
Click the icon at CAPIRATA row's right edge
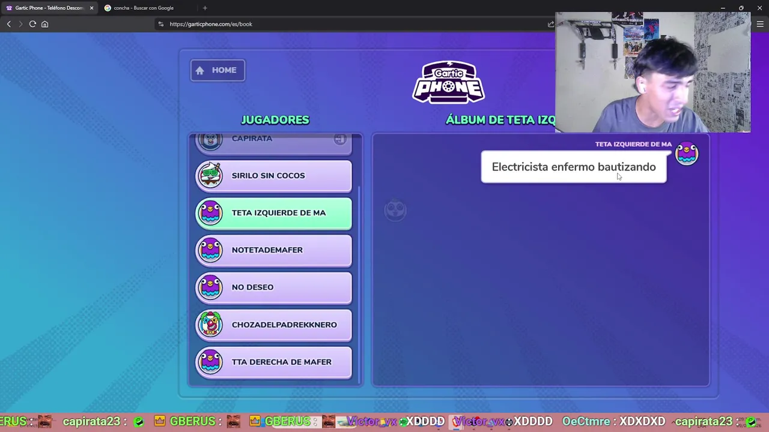pos(340,139)
